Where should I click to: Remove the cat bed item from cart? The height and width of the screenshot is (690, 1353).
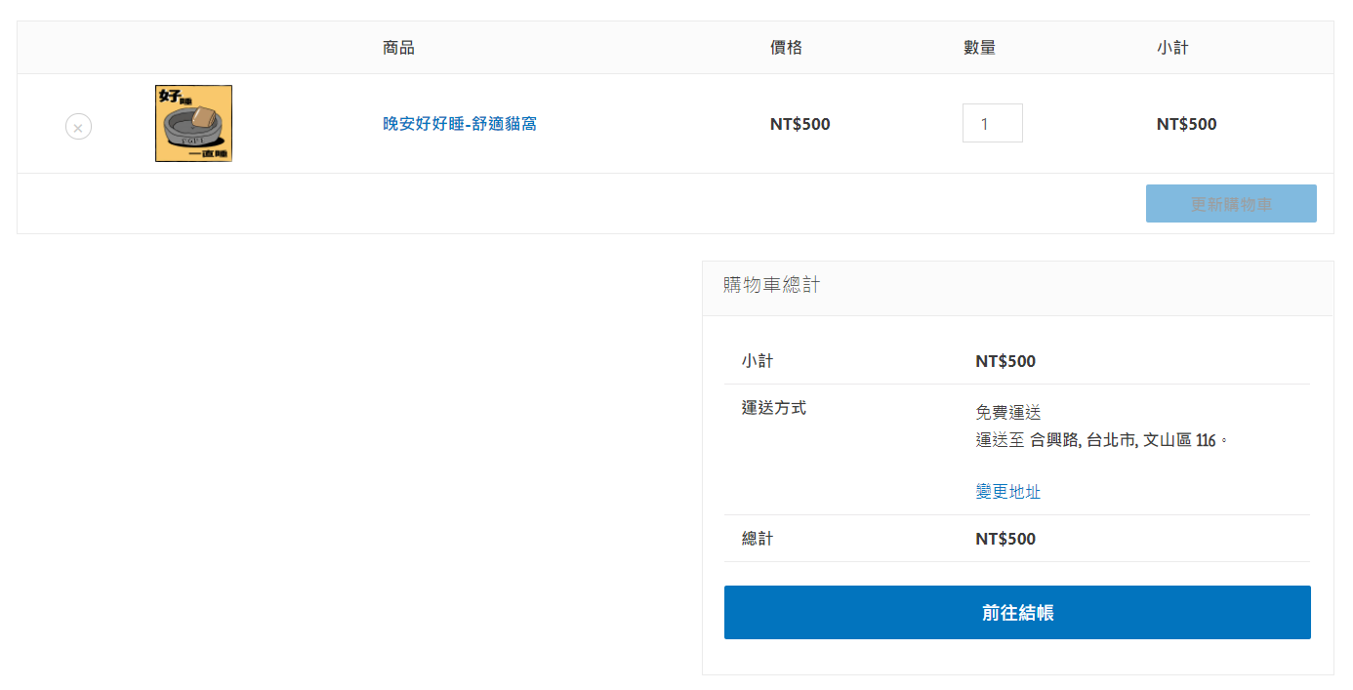coord(78,127)
